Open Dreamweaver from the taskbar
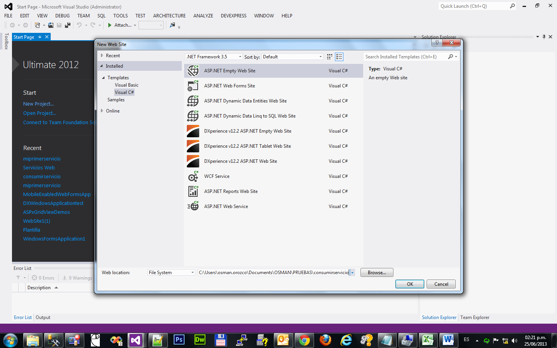The width and height of the screenshot is (557, 348). click(200, 340)
